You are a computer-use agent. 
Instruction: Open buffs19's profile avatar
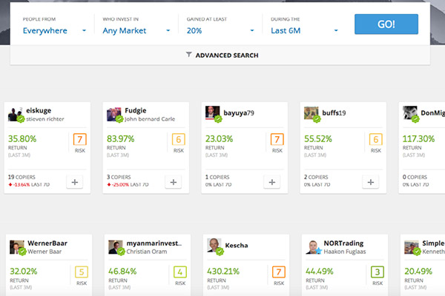(x=311, y=113)
